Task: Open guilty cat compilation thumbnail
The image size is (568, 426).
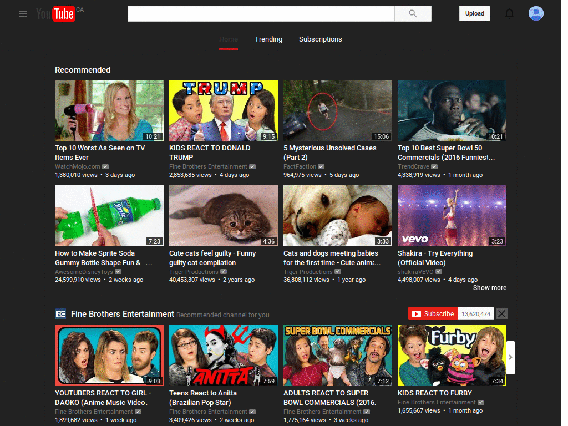Action: coord(224,216)
